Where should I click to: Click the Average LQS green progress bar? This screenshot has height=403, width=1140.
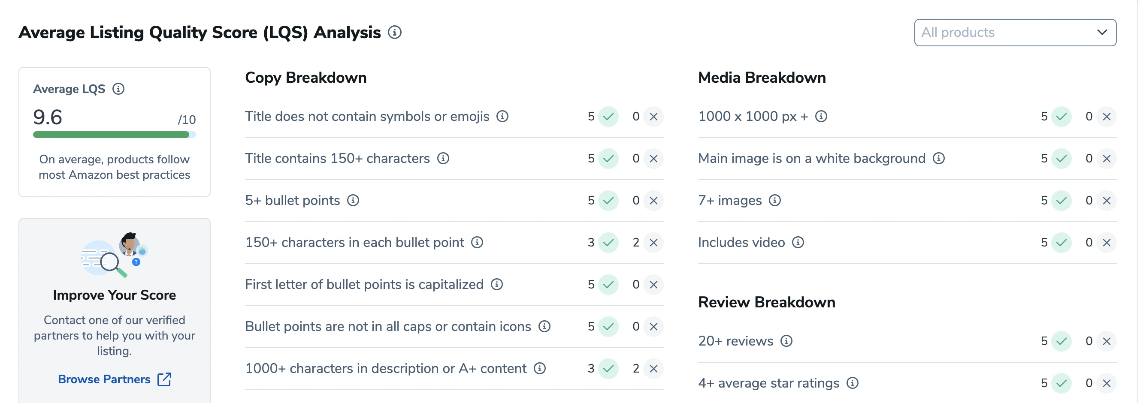click(111, 135)
